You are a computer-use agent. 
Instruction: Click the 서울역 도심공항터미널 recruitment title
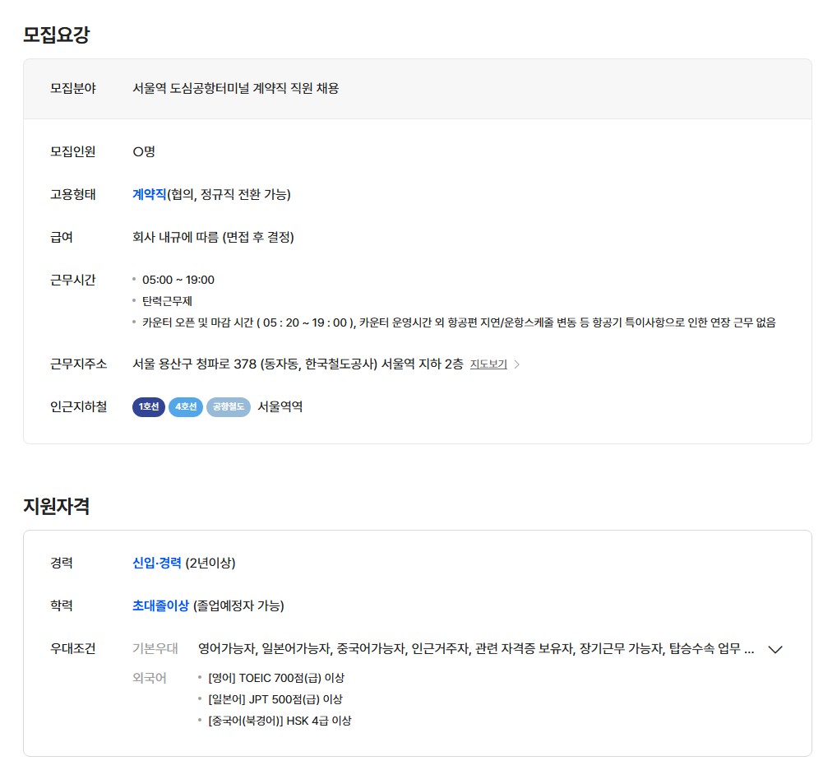coord(235,88)
